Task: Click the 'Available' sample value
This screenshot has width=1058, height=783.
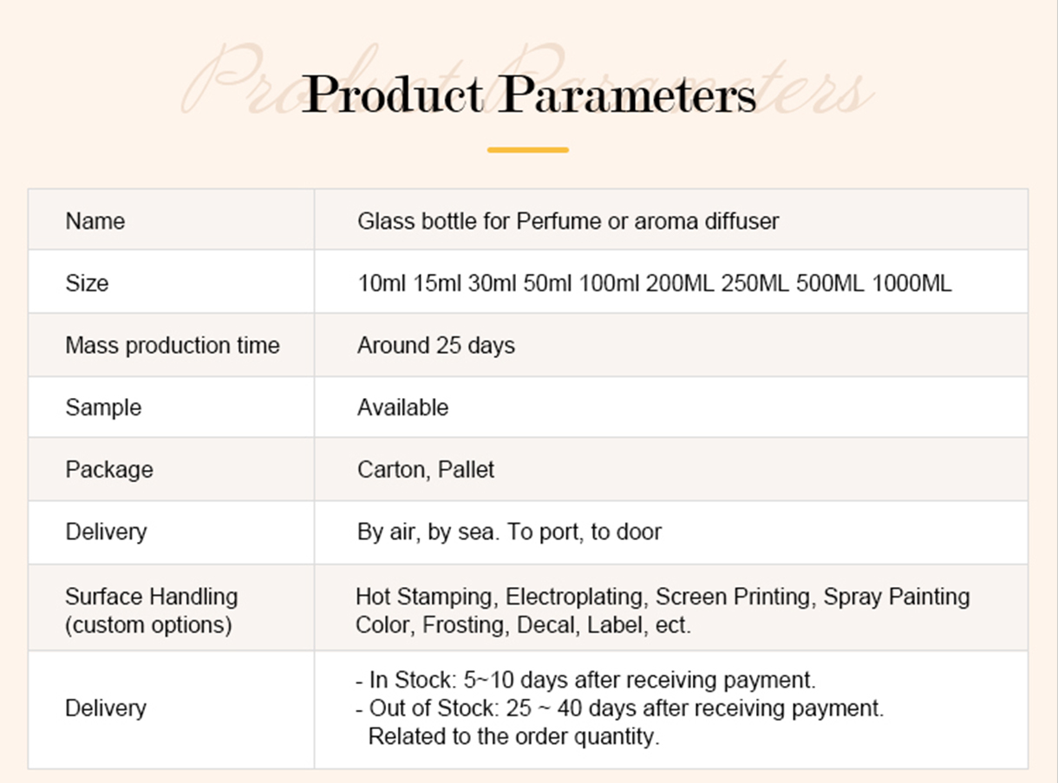Action: (402, 408)
